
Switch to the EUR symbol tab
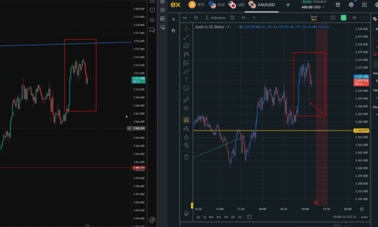(x=217, y=5)
